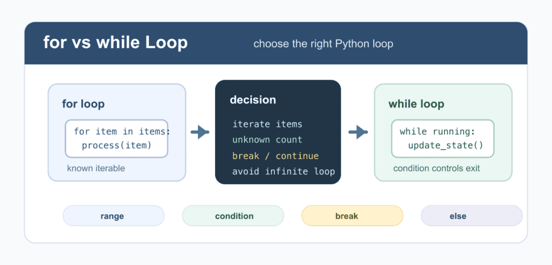Image resolution: width=552 pixels, height=265 pixels.
Task: Click the 'known iterable' caption
Action: tap(96, 168)
